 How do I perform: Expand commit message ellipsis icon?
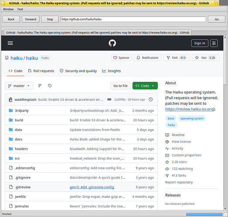pyautogui.click(x=109, y=100)
